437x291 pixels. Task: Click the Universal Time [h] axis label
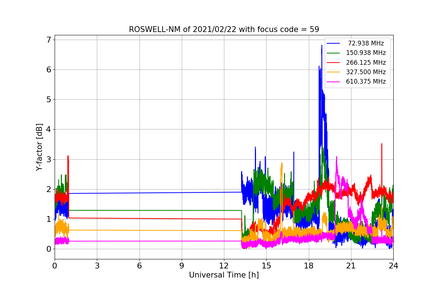224,275
